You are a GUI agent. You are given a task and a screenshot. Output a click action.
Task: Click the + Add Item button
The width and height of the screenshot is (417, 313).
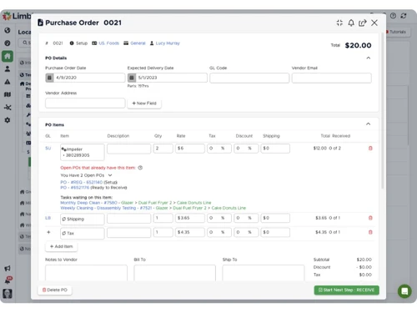point(61,246)
